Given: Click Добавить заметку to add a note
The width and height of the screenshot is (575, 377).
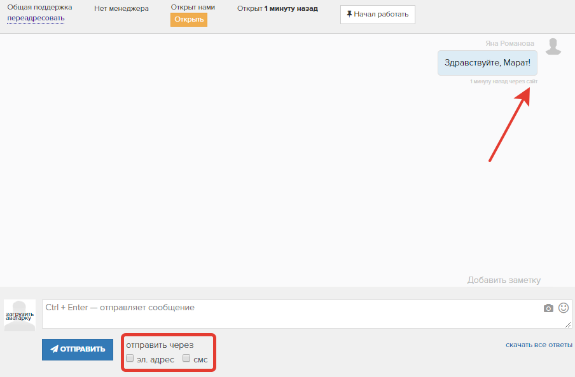Looking at the screenshot, I should click(504, 280).
